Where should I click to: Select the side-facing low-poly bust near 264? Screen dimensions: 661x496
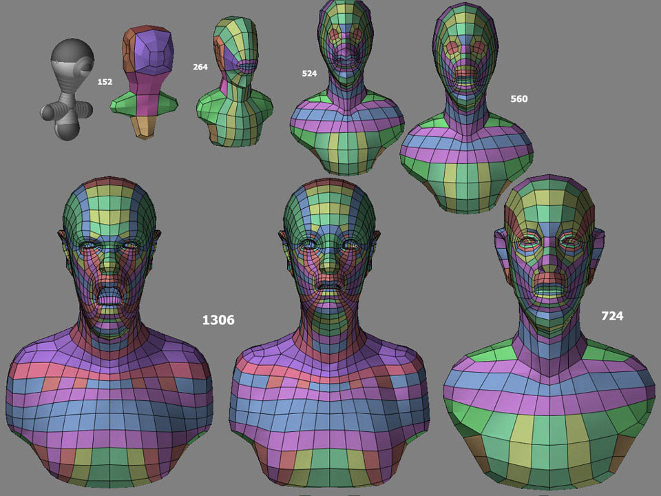[234, 82]
